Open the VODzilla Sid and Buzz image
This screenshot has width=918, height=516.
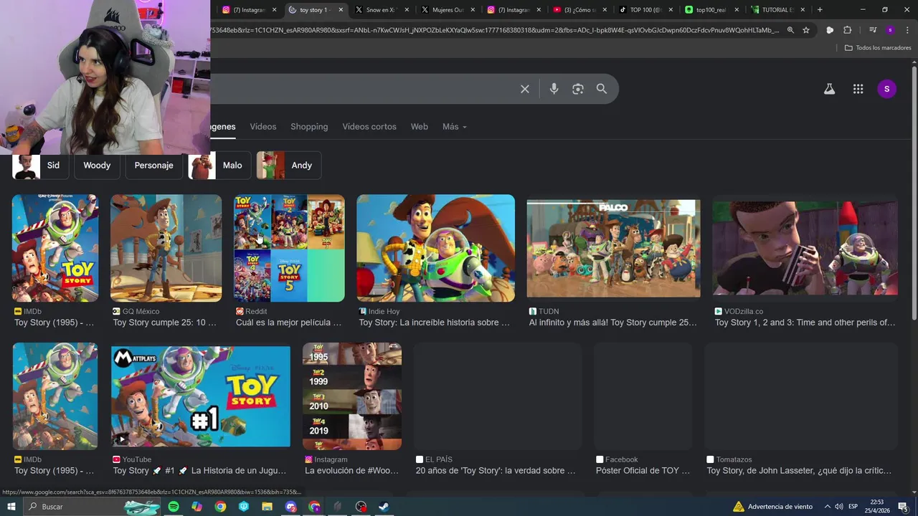pos(805,248)
